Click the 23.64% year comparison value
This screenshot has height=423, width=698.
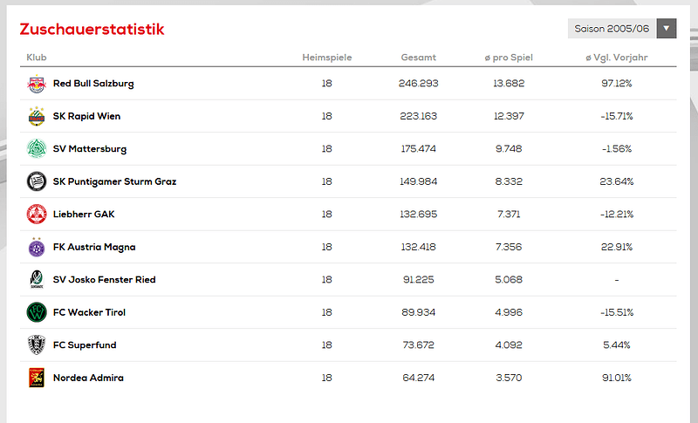click(617, 181)
